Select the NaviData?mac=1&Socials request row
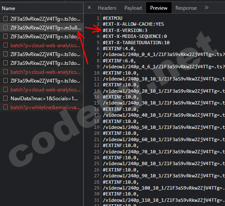The height and width of the screenshot is (206, 225). click(x=41, y=99)
